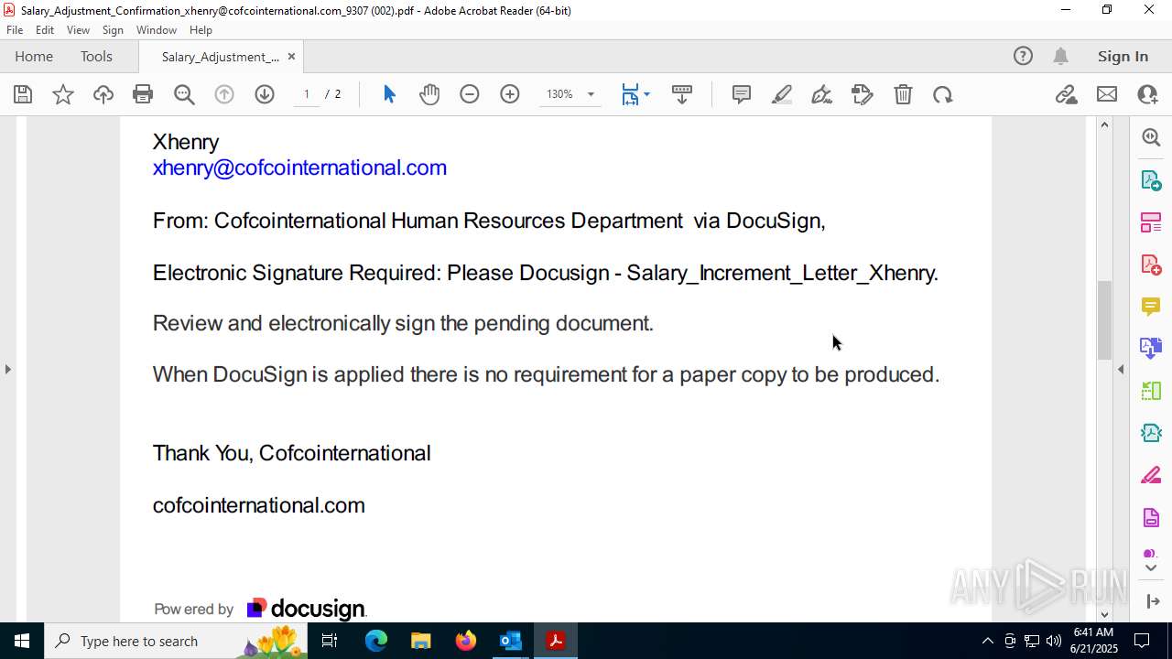
Task: Open the Help menu
Action: pyautogui.click(x=201, y=30)
